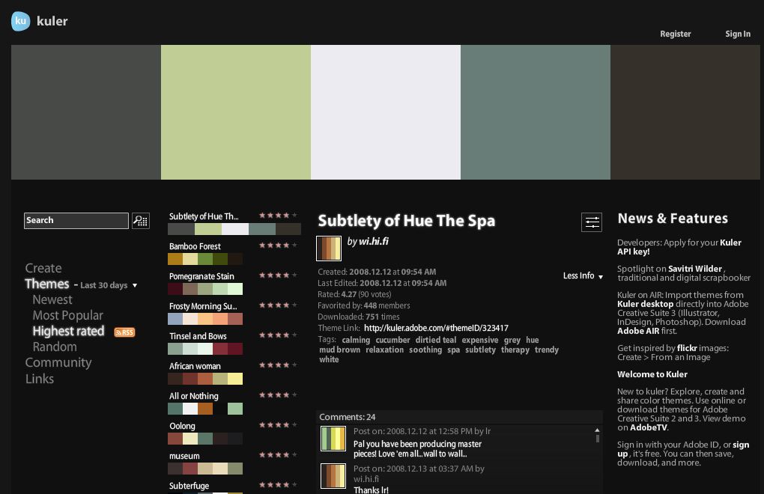Image resolution: width=764 pixels, height=494 pixels.
Task: Click the star rating for Bamboo Forest
Action: 278,246
